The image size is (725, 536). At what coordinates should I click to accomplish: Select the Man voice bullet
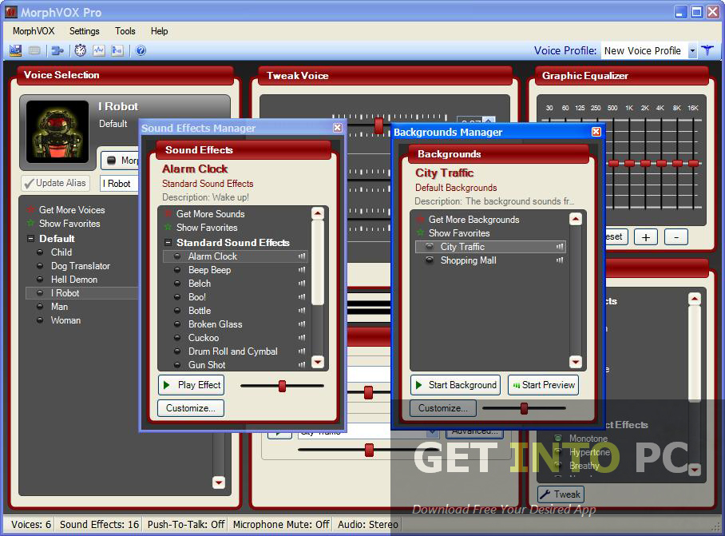40,307
